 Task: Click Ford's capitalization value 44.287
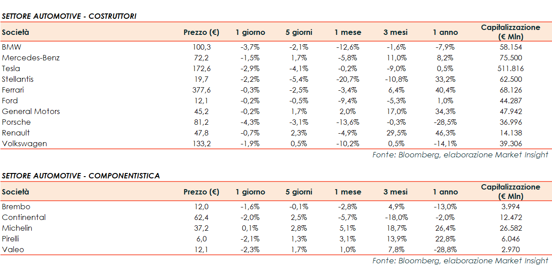510,101
